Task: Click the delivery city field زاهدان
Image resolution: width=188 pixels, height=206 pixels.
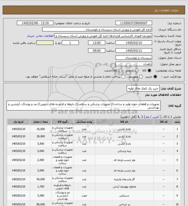Action: tap(134, 64)
